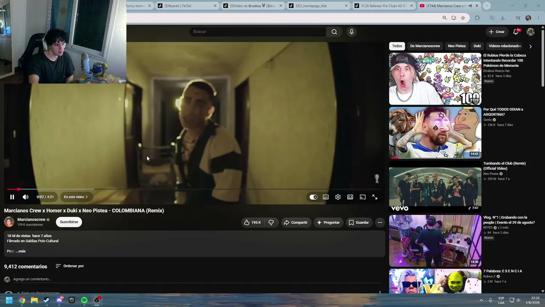Install the app via address bar icon
The width and height of the screenshot is (545, 307).
[454, 18]
